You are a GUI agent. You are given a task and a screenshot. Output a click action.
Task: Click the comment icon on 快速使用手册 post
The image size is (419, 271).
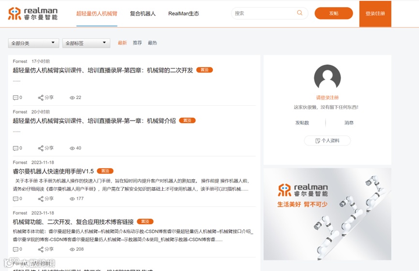coord(15,199)
